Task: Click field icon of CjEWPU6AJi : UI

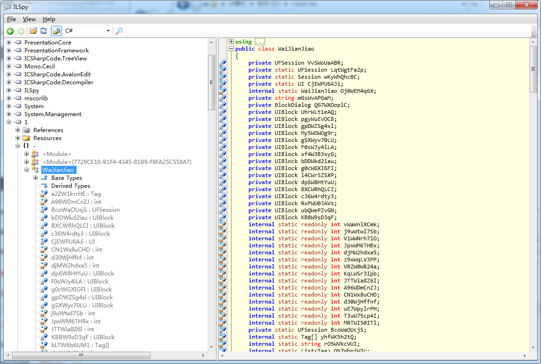Action: tap(44, 242)
